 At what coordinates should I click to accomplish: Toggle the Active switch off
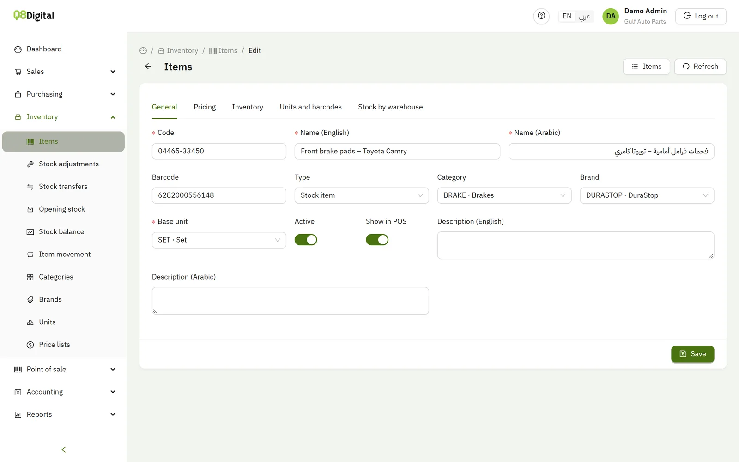[x=306, y=240]
